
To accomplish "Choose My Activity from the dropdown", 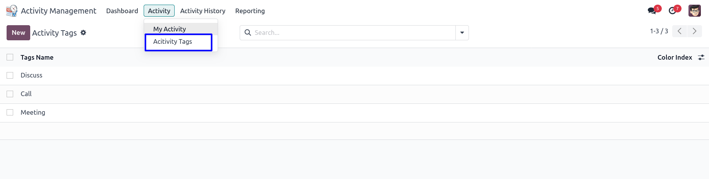I will [x=170, y=29].
